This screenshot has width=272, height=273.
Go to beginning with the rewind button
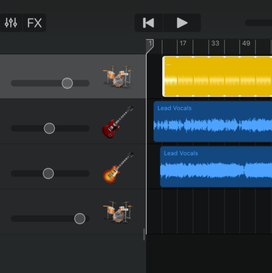click(x=149, y=23)
